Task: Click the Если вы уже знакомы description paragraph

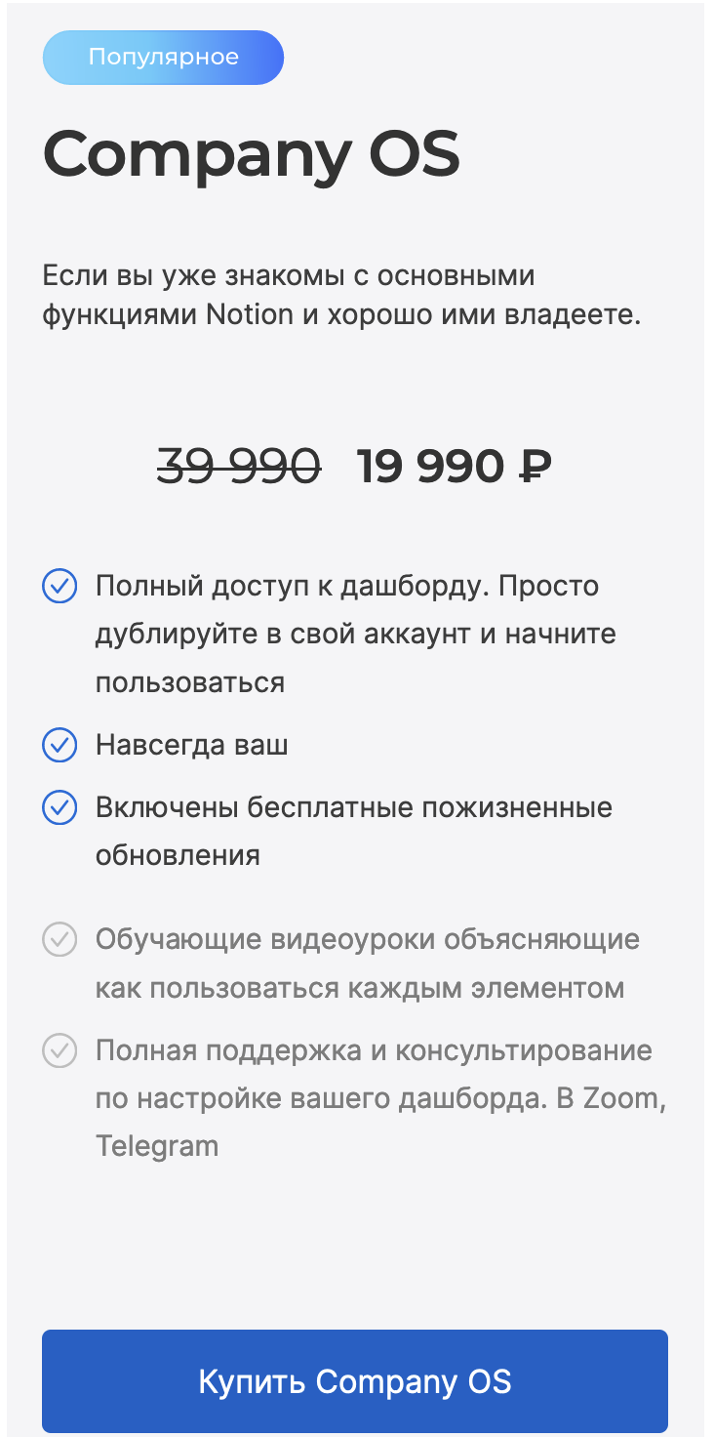Action: pos(341,295)
